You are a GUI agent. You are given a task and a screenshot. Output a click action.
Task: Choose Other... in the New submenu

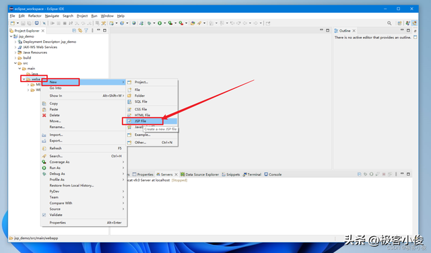pyautogui.click(x=152, y=143)
